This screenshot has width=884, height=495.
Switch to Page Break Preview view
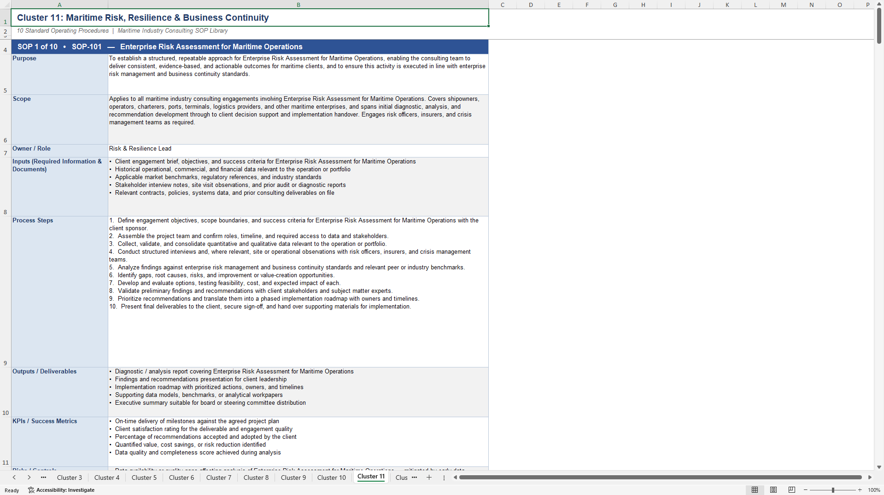click(792, 490)
